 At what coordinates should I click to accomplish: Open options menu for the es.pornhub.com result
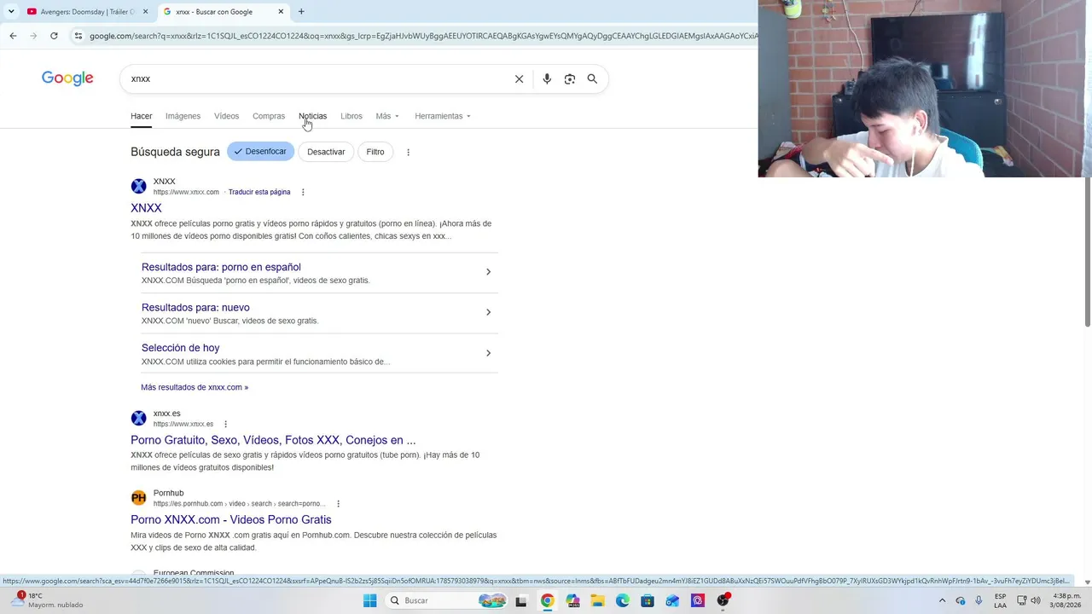[339, 503]
